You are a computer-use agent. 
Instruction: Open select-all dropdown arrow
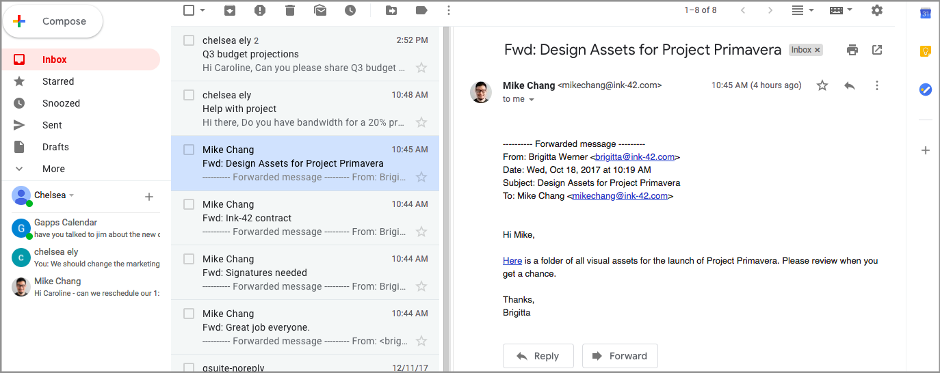(203, 10)
